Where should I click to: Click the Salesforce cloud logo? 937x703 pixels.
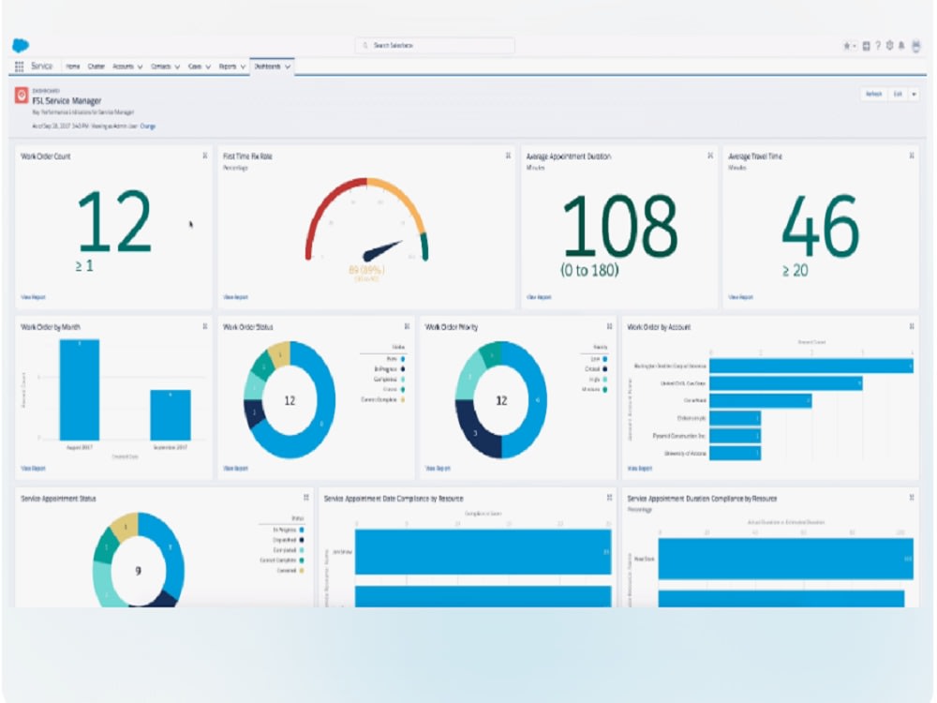pyautogui.click(x=21, y=45)
